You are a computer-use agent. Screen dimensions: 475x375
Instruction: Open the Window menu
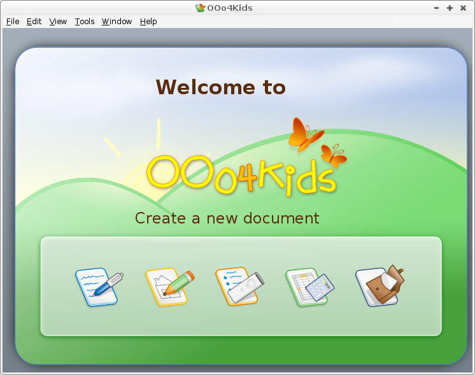click(x=117, y=22)
